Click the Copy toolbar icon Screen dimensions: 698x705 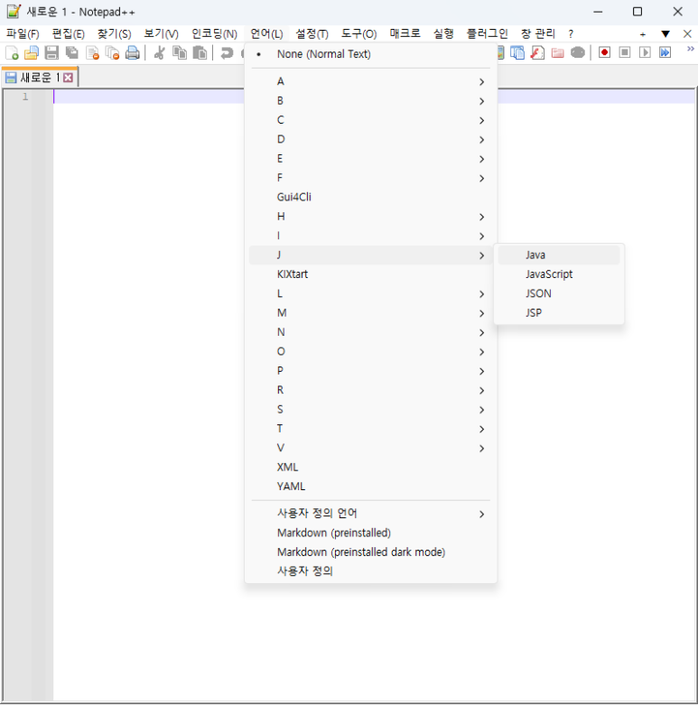[180, 53]
